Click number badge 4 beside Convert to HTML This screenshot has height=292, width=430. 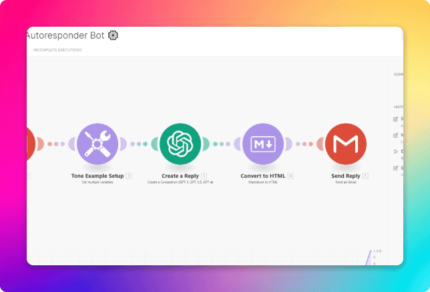[x=290, y=176]
